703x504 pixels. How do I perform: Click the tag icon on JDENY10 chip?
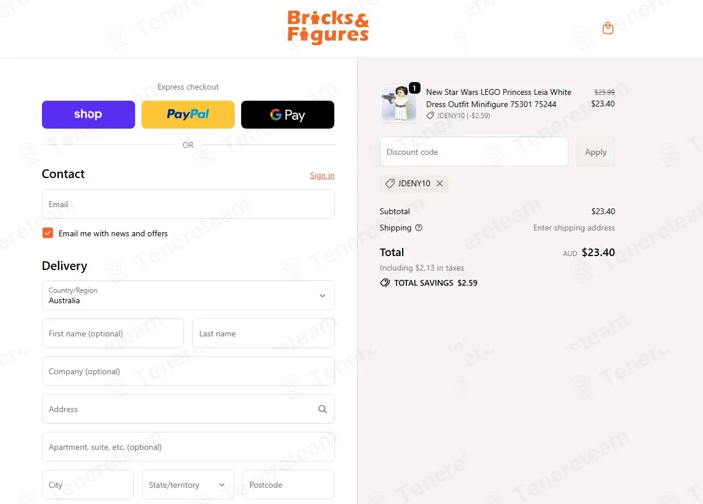coord(390,183)
